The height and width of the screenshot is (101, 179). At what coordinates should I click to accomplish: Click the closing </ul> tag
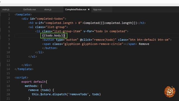(x=32, y=57)
